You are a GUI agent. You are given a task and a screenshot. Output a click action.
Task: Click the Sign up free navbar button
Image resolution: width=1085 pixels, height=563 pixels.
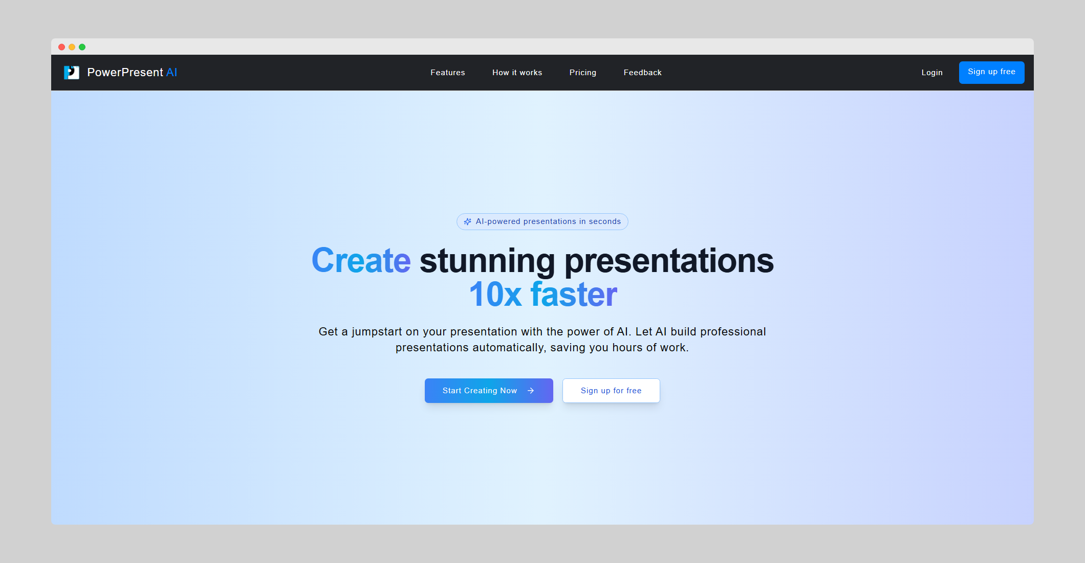coord(991,72)
